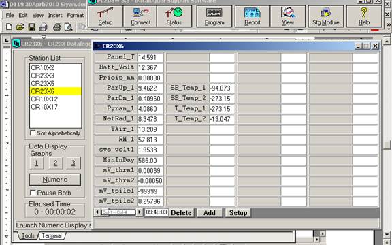Click the TAir_1 value 13.209
The image size is (392, 245).
[150, 129]
